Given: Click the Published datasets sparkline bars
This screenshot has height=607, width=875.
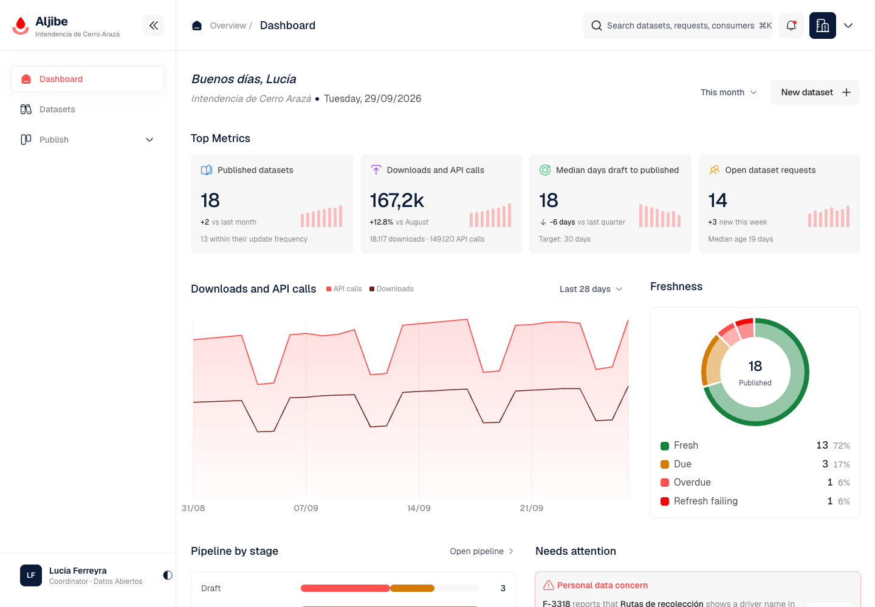Looking at the screenshot, I should pos(321,216).
